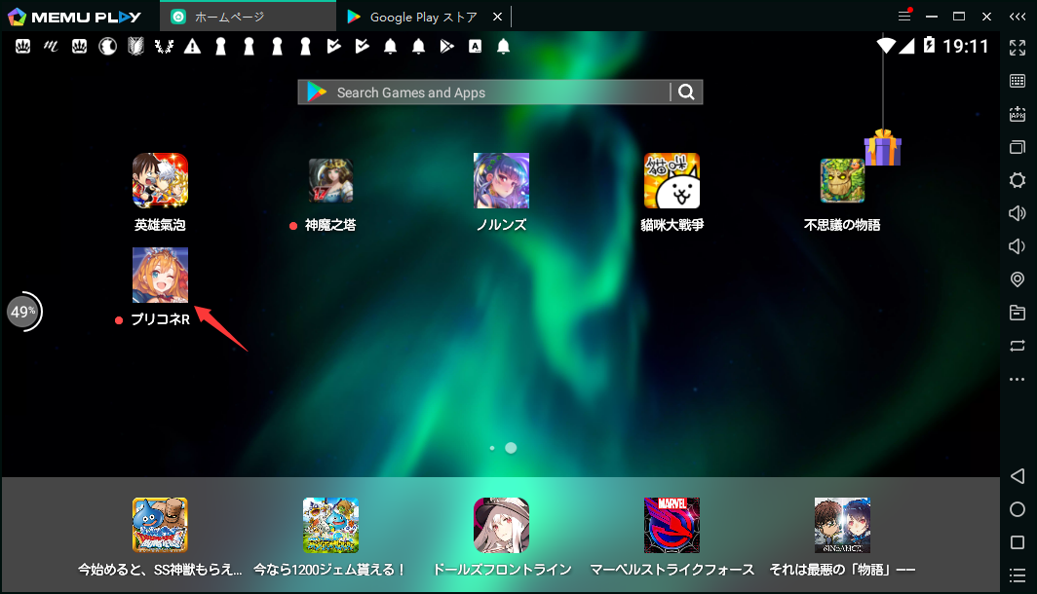Expand more sidebar options via the ellipsis icon

pyautogui.click(x=1018, y=380)
